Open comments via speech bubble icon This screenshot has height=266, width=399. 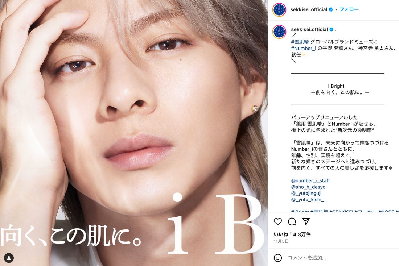pyautogui.click(x=292, y=221)
